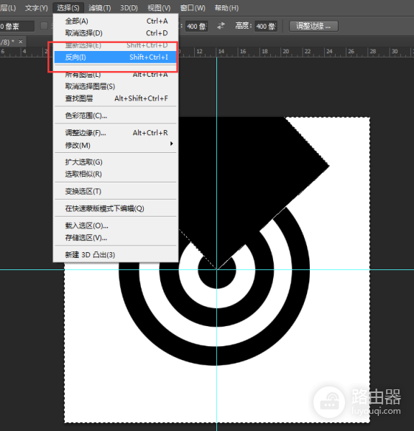Choose 选取相似(R)
This screenshot has width=414, height=431.
coord(116,175)
